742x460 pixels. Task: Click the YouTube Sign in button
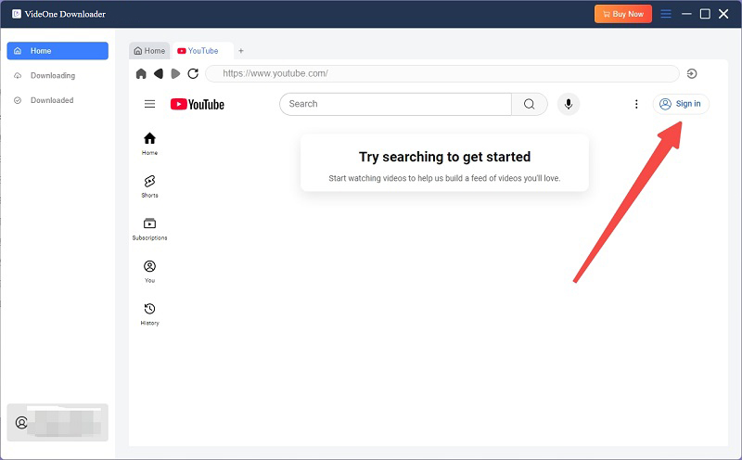pyautogui.click(x=681, y=104)
